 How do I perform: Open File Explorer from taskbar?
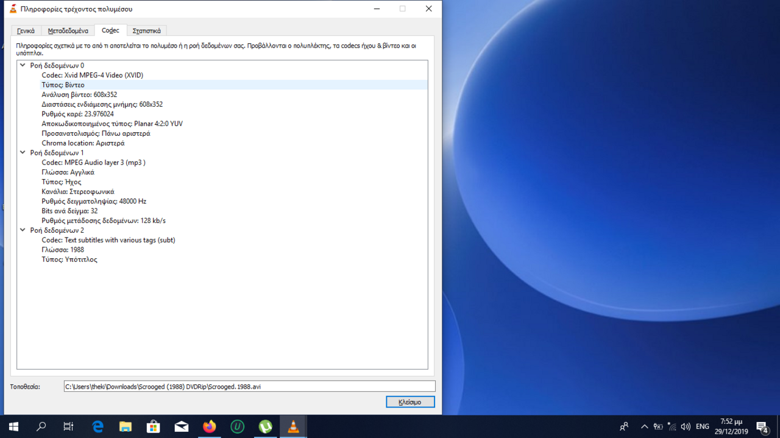click(126, 426)
